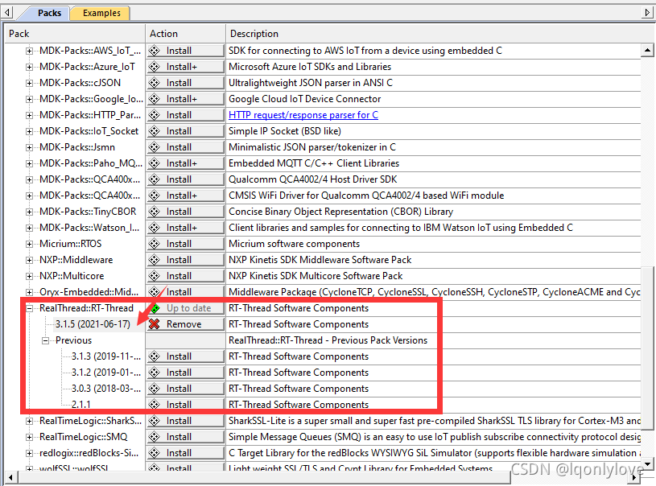Click the horizontal scrollbar left arrow
The width and height of the screenshot is (656, 486).
coord(10,477)
